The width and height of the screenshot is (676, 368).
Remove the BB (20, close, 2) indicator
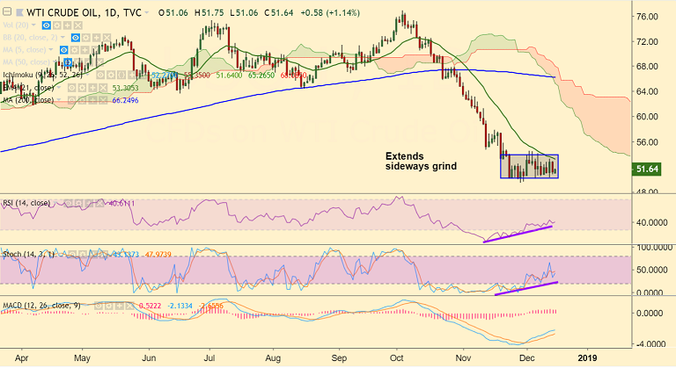[107, 38]
